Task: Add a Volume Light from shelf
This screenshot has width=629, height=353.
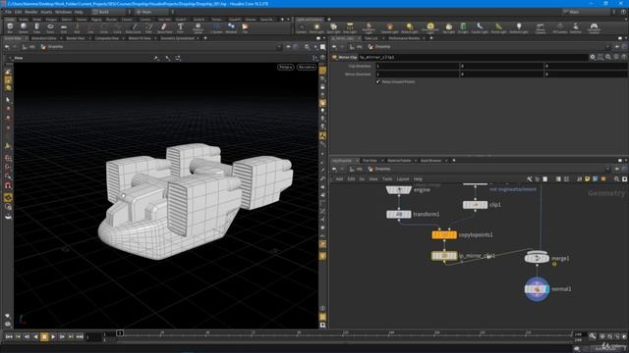Action: (x=389, y=28)
